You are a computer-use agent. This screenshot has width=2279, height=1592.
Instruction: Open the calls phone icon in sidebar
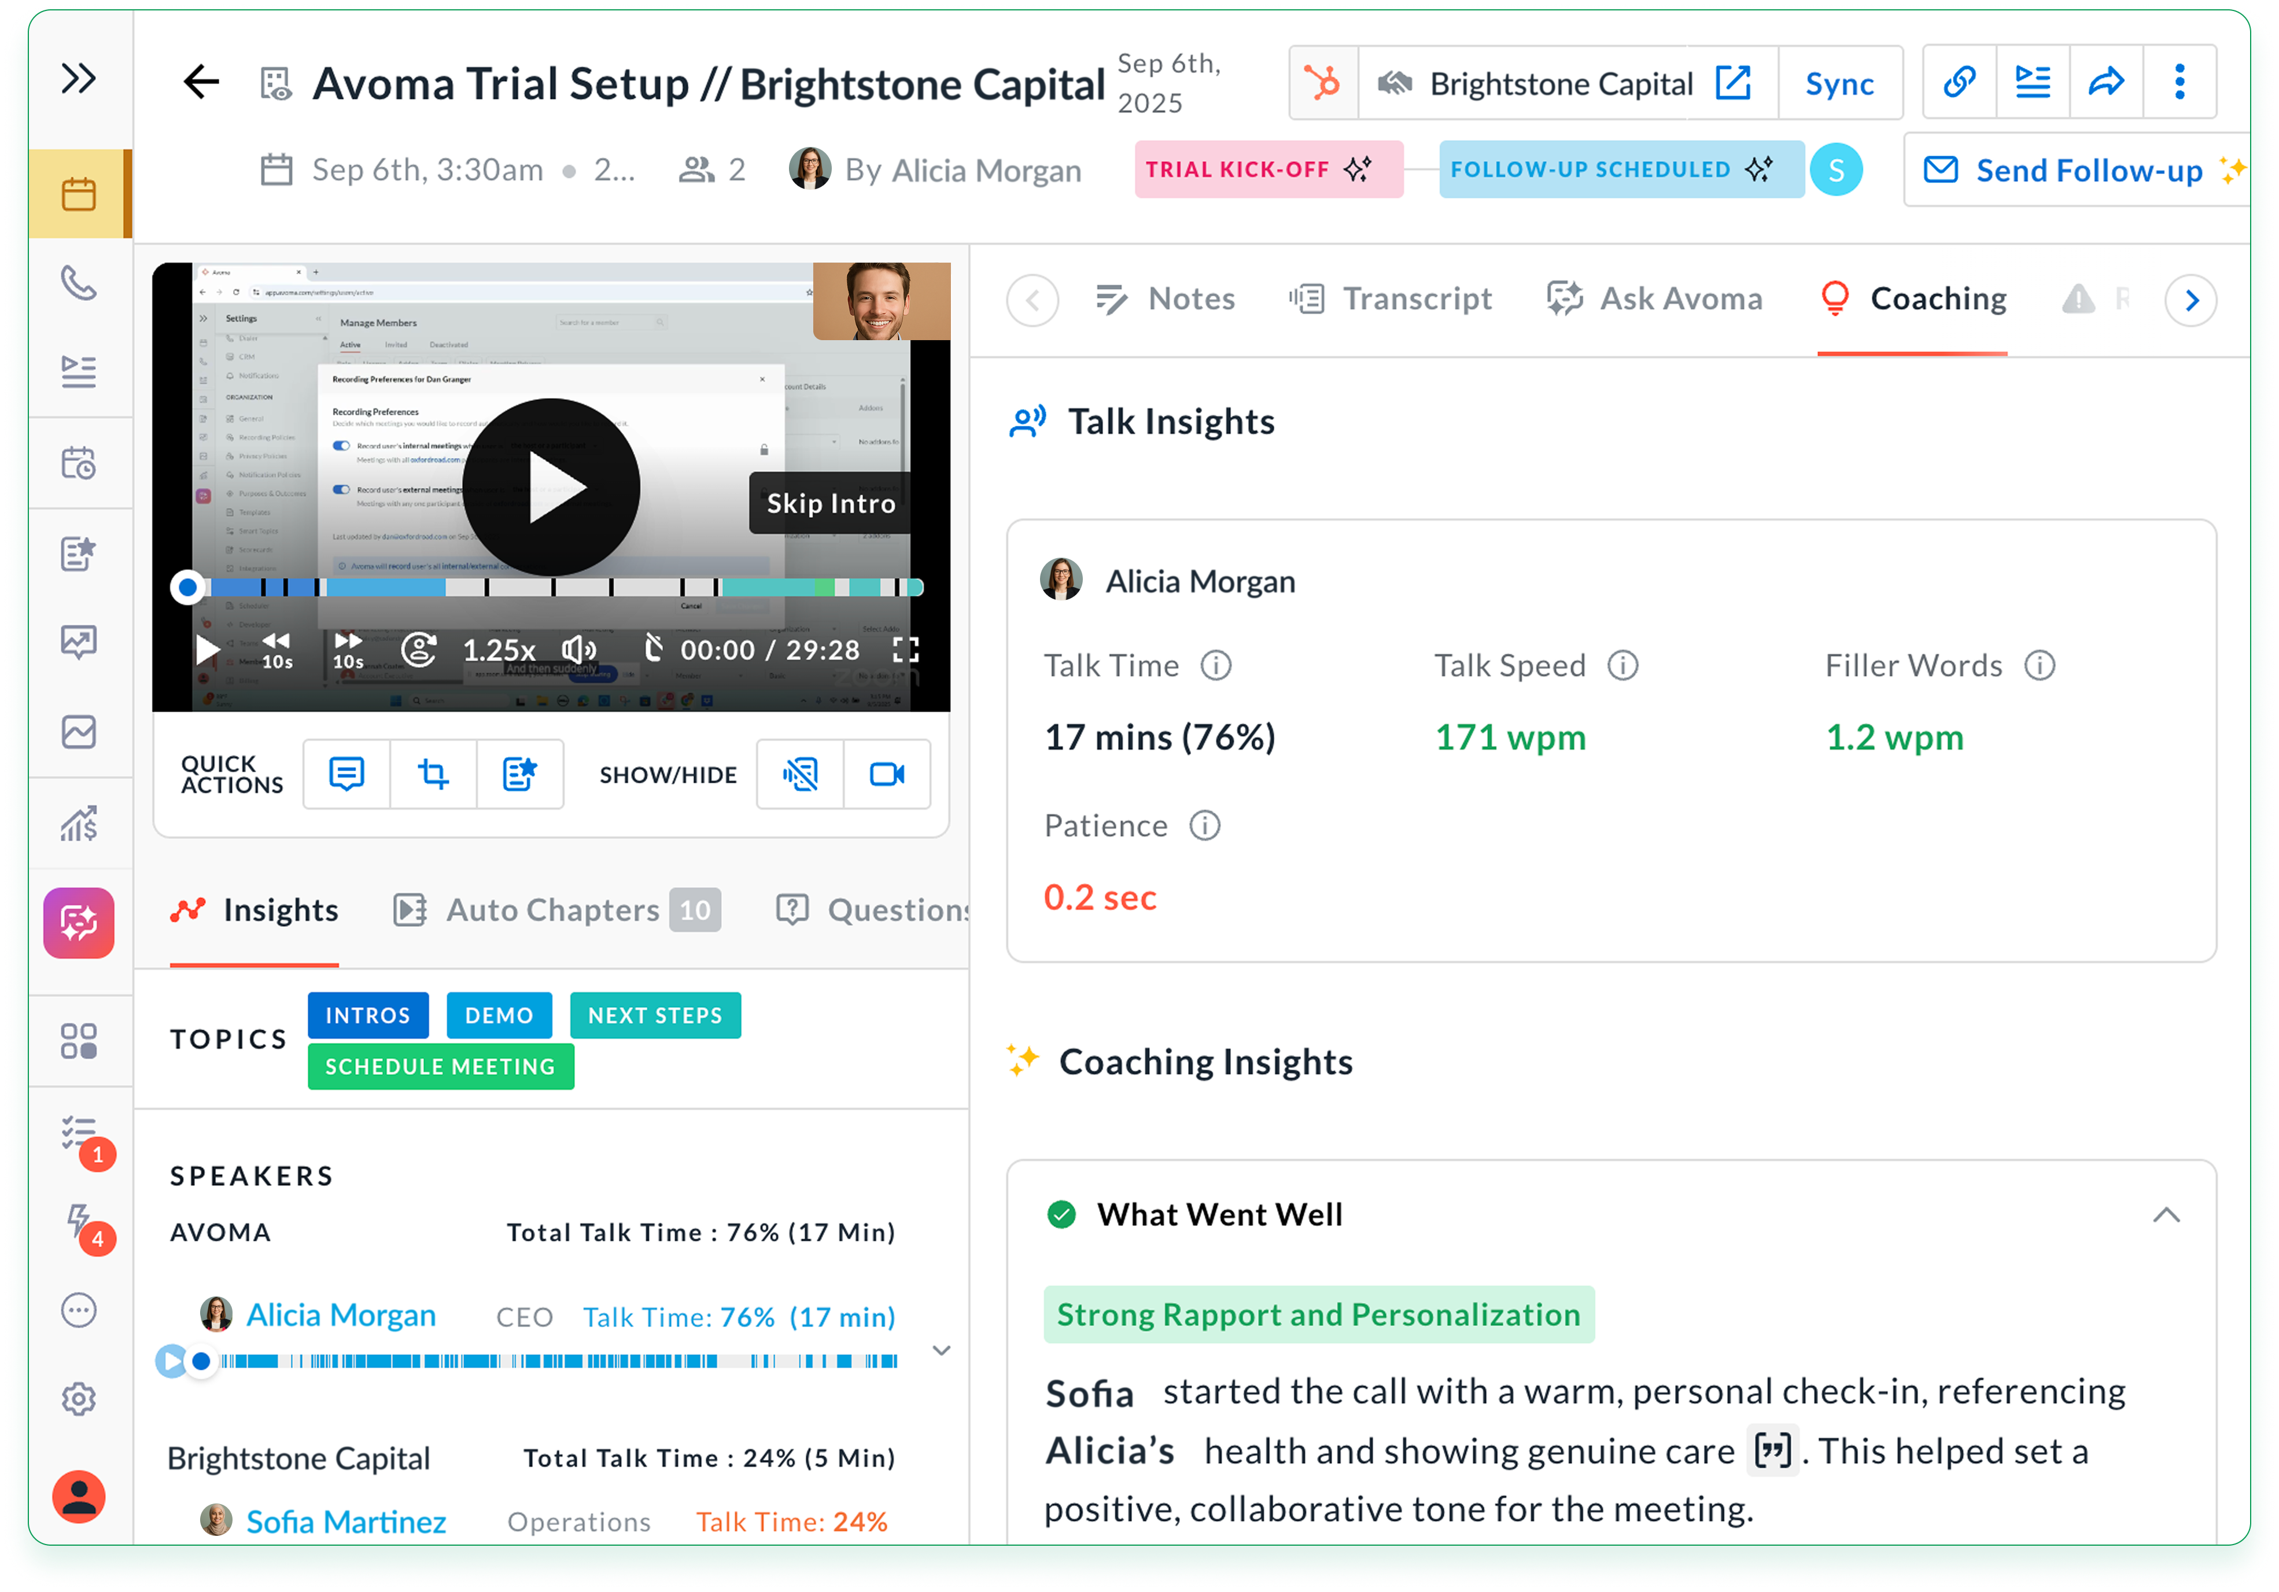[79, 284]
